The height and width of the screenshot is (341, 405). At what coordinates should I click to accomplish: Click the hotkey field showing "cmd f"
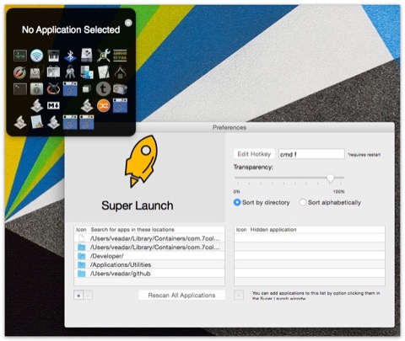coord(311,154)
